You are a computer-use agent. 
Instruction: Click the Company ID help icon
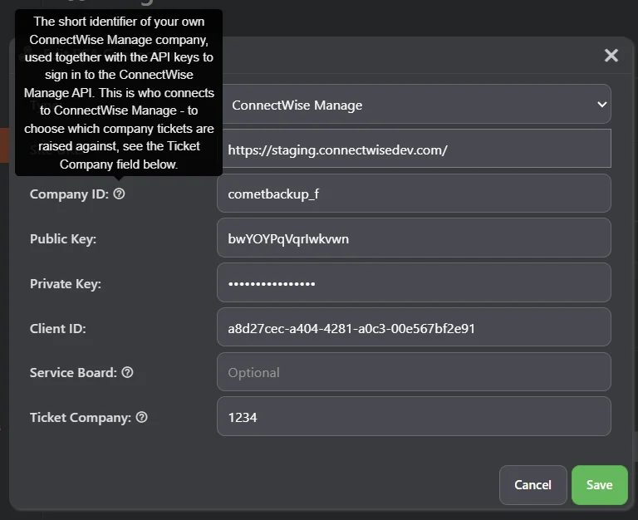[x=119, y=194]
